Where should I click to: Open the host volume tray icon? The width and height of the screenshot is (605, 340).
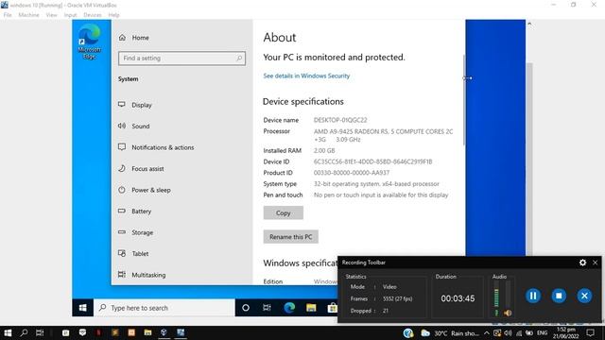(x=509, y=333)
